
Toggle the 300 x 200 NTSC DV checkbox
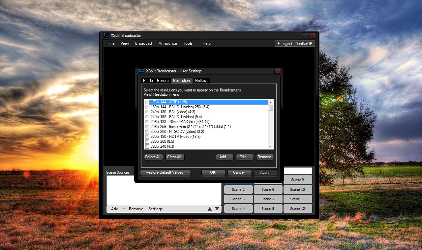[x=147, y=132]
